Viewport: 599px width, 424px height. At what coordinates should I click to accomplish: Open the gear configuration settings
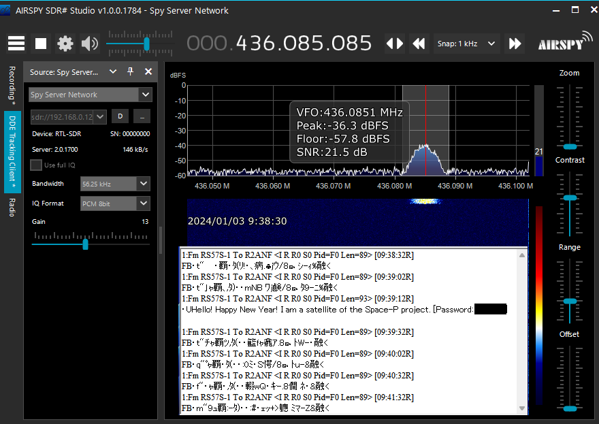point(65,44)
